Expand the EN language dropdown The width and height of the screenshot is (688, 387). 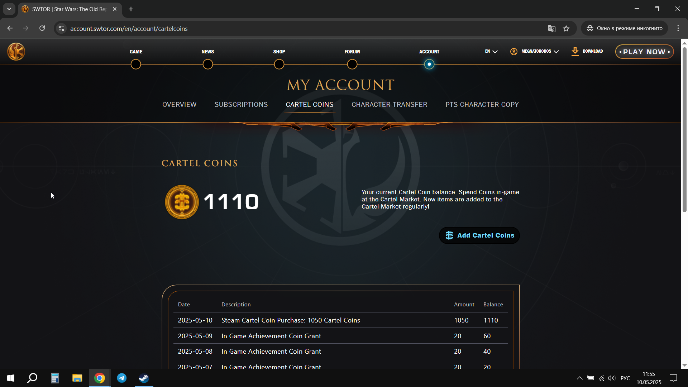[x=491, y=52]
